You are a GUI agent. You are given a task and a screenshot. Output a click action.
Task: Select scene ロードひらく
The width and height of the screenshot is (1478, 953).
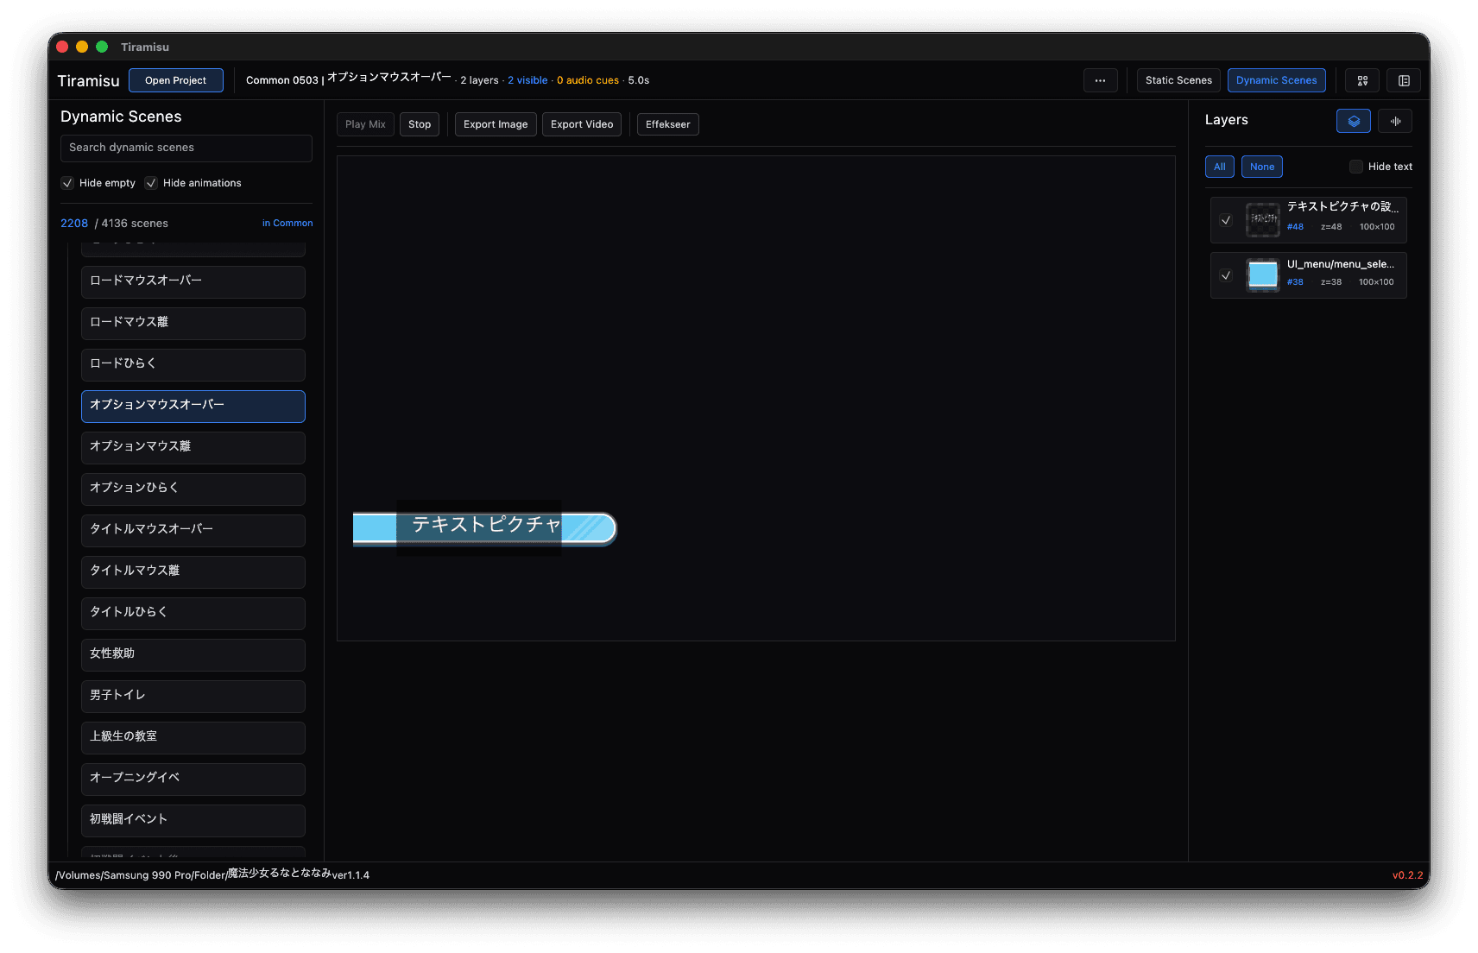coord(193,365)
